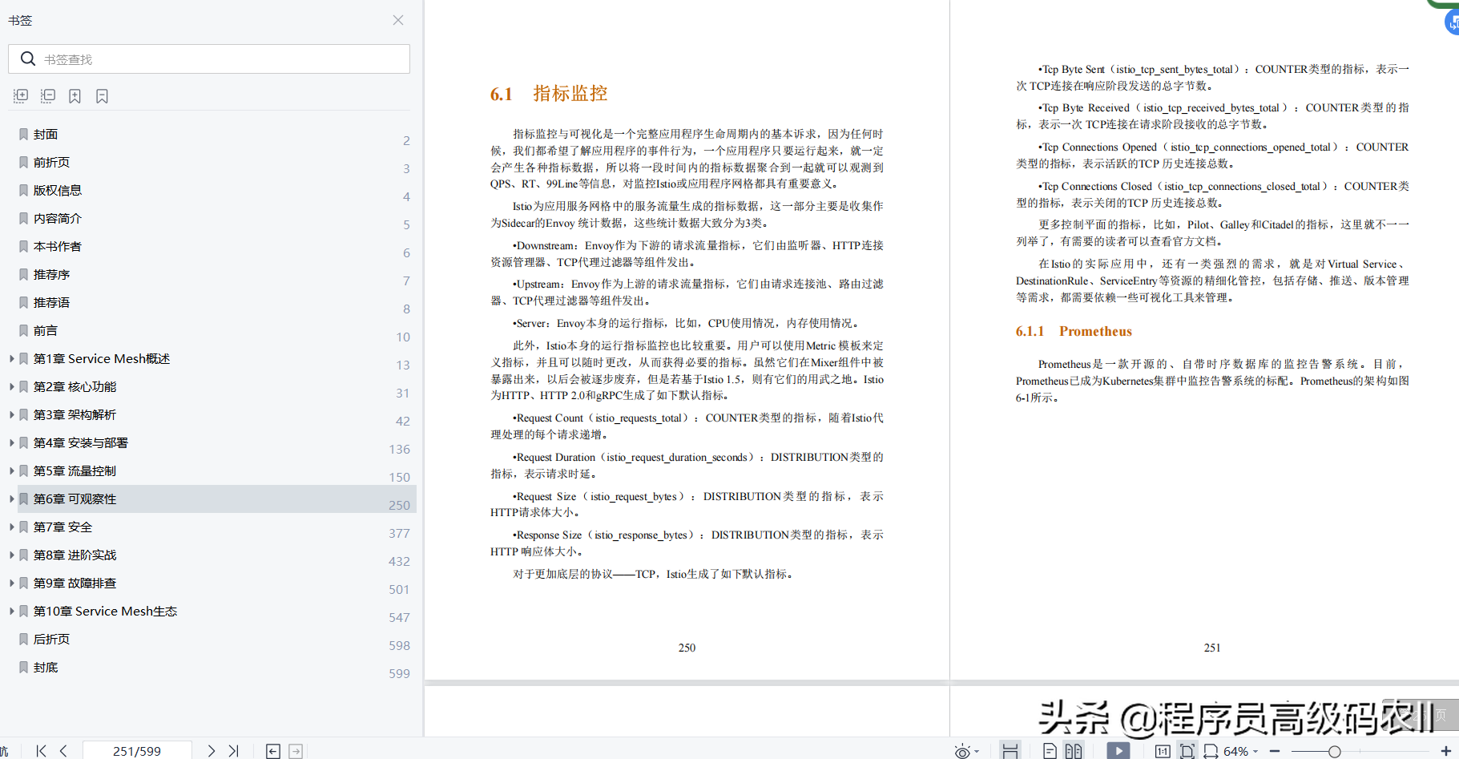Zoom out with the minus button

pyautogui.click(x=1275, y=751)
